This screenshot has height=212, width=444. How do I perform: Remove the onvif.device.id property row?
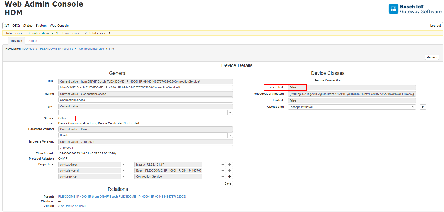223,170
